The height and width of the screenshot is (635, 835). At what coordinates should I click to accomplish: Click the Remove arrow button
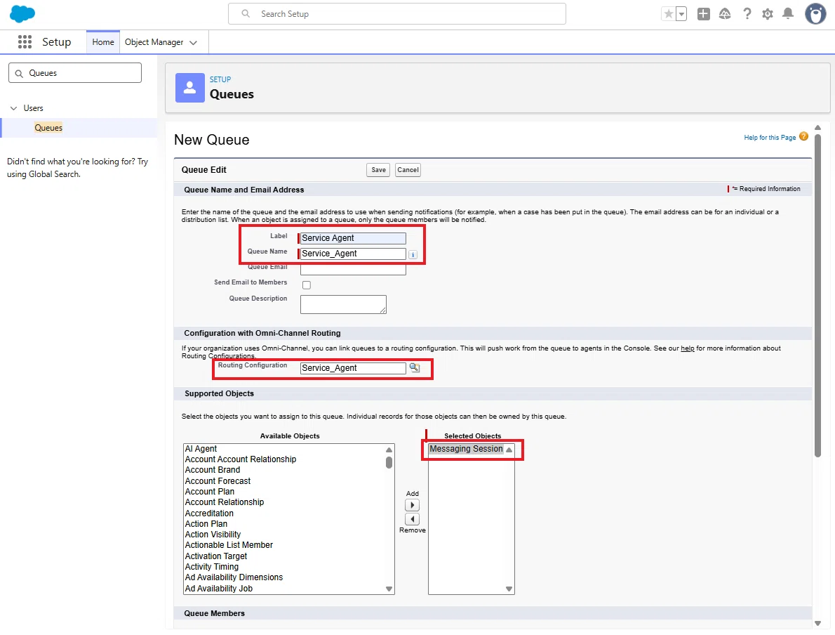pos(412,519)
